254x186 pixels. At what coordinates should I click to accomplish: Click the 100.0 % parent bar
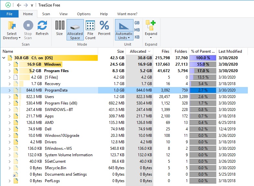pos(203,58)
